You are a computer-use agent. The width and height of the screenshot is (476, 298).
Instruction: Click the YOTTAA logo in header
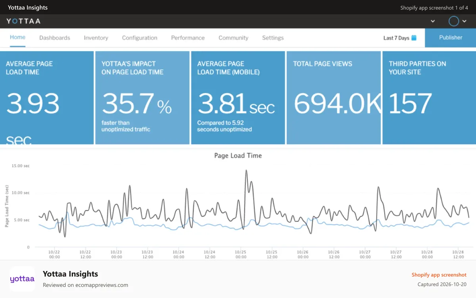coord(23,21)
